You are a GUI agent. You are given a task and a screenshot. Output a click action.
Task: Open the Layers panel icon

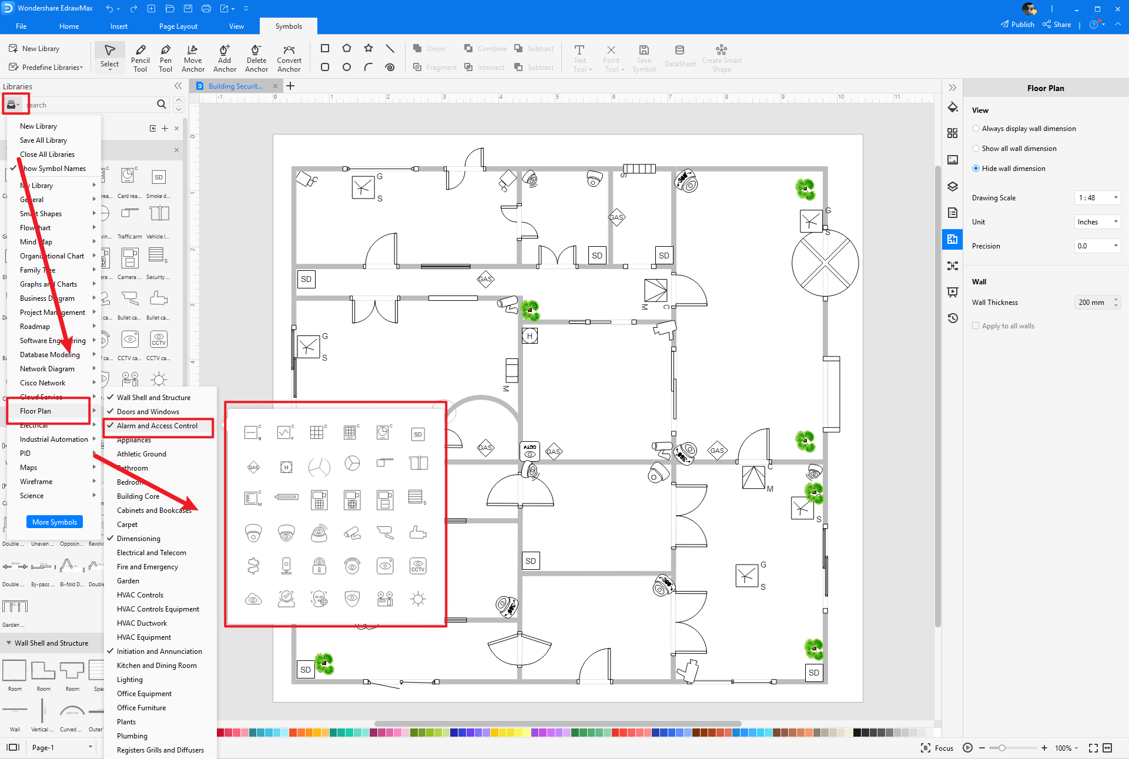952,186
